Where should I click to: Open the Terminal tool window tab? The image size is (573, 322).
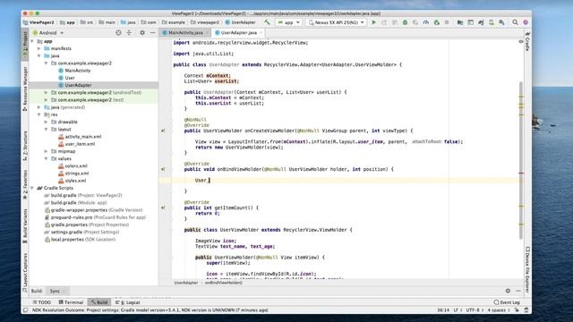[71, 302]
